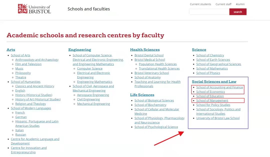
Task: Open the School of Anatomy link
Action: 147,77
